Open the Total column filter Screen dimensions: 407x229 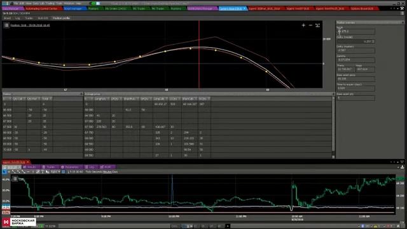coord(51,99)
